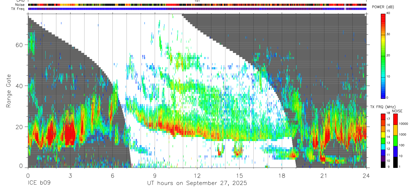This screenshot has height=190, width=412.
Task: Click the '18' label on TX FRQ legend
Action: [x=388, y=113]
